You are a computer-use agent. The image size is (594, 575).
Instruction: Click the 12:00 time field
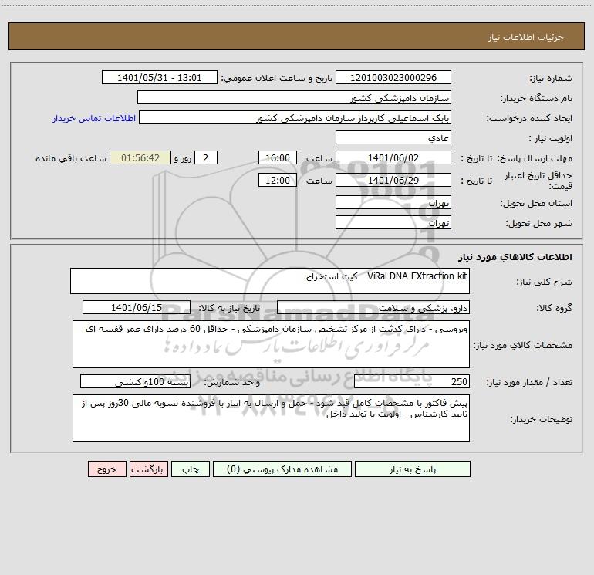tap(277, 180)
